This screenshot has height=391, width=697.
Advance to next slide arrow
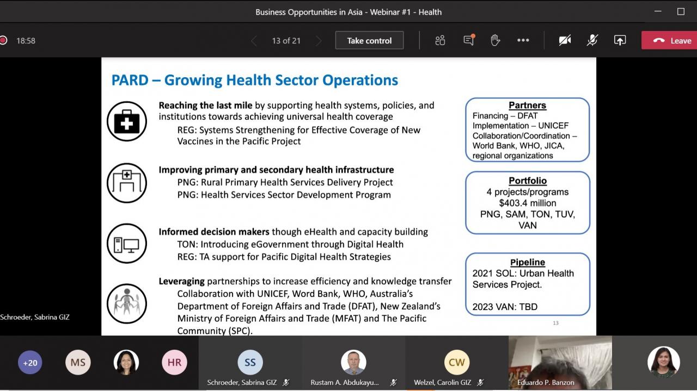319,41
